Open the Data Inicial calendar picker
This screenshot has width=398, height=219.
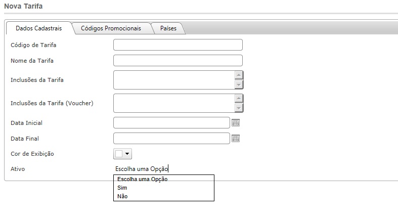[236, 122]
